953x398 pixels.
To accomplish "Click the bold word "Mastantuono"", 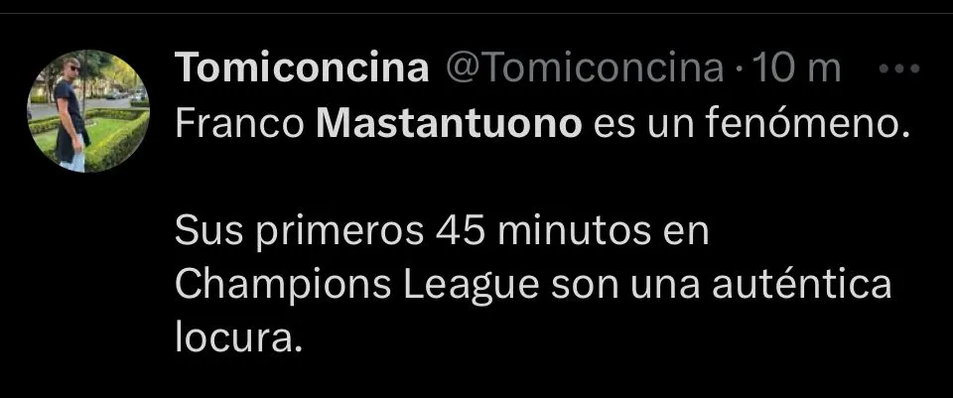I will 453,125.
